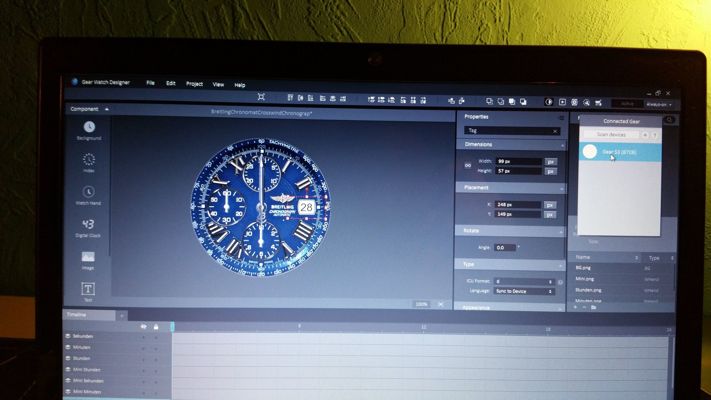Click the Width input field
Viewport: 711px width, 400px height.
[519, 161]
